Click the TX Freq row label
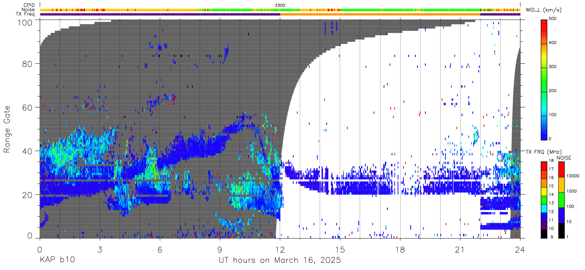585x270 pixels. (25, 14)
